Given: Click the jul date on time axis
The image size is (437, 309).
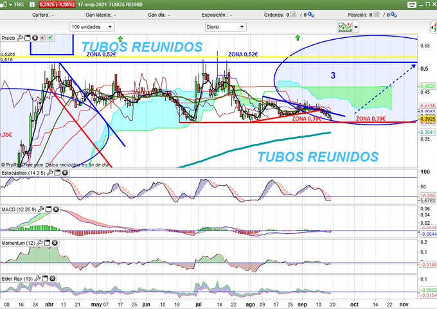Looking at the screenshot, I should coord(199,305).
